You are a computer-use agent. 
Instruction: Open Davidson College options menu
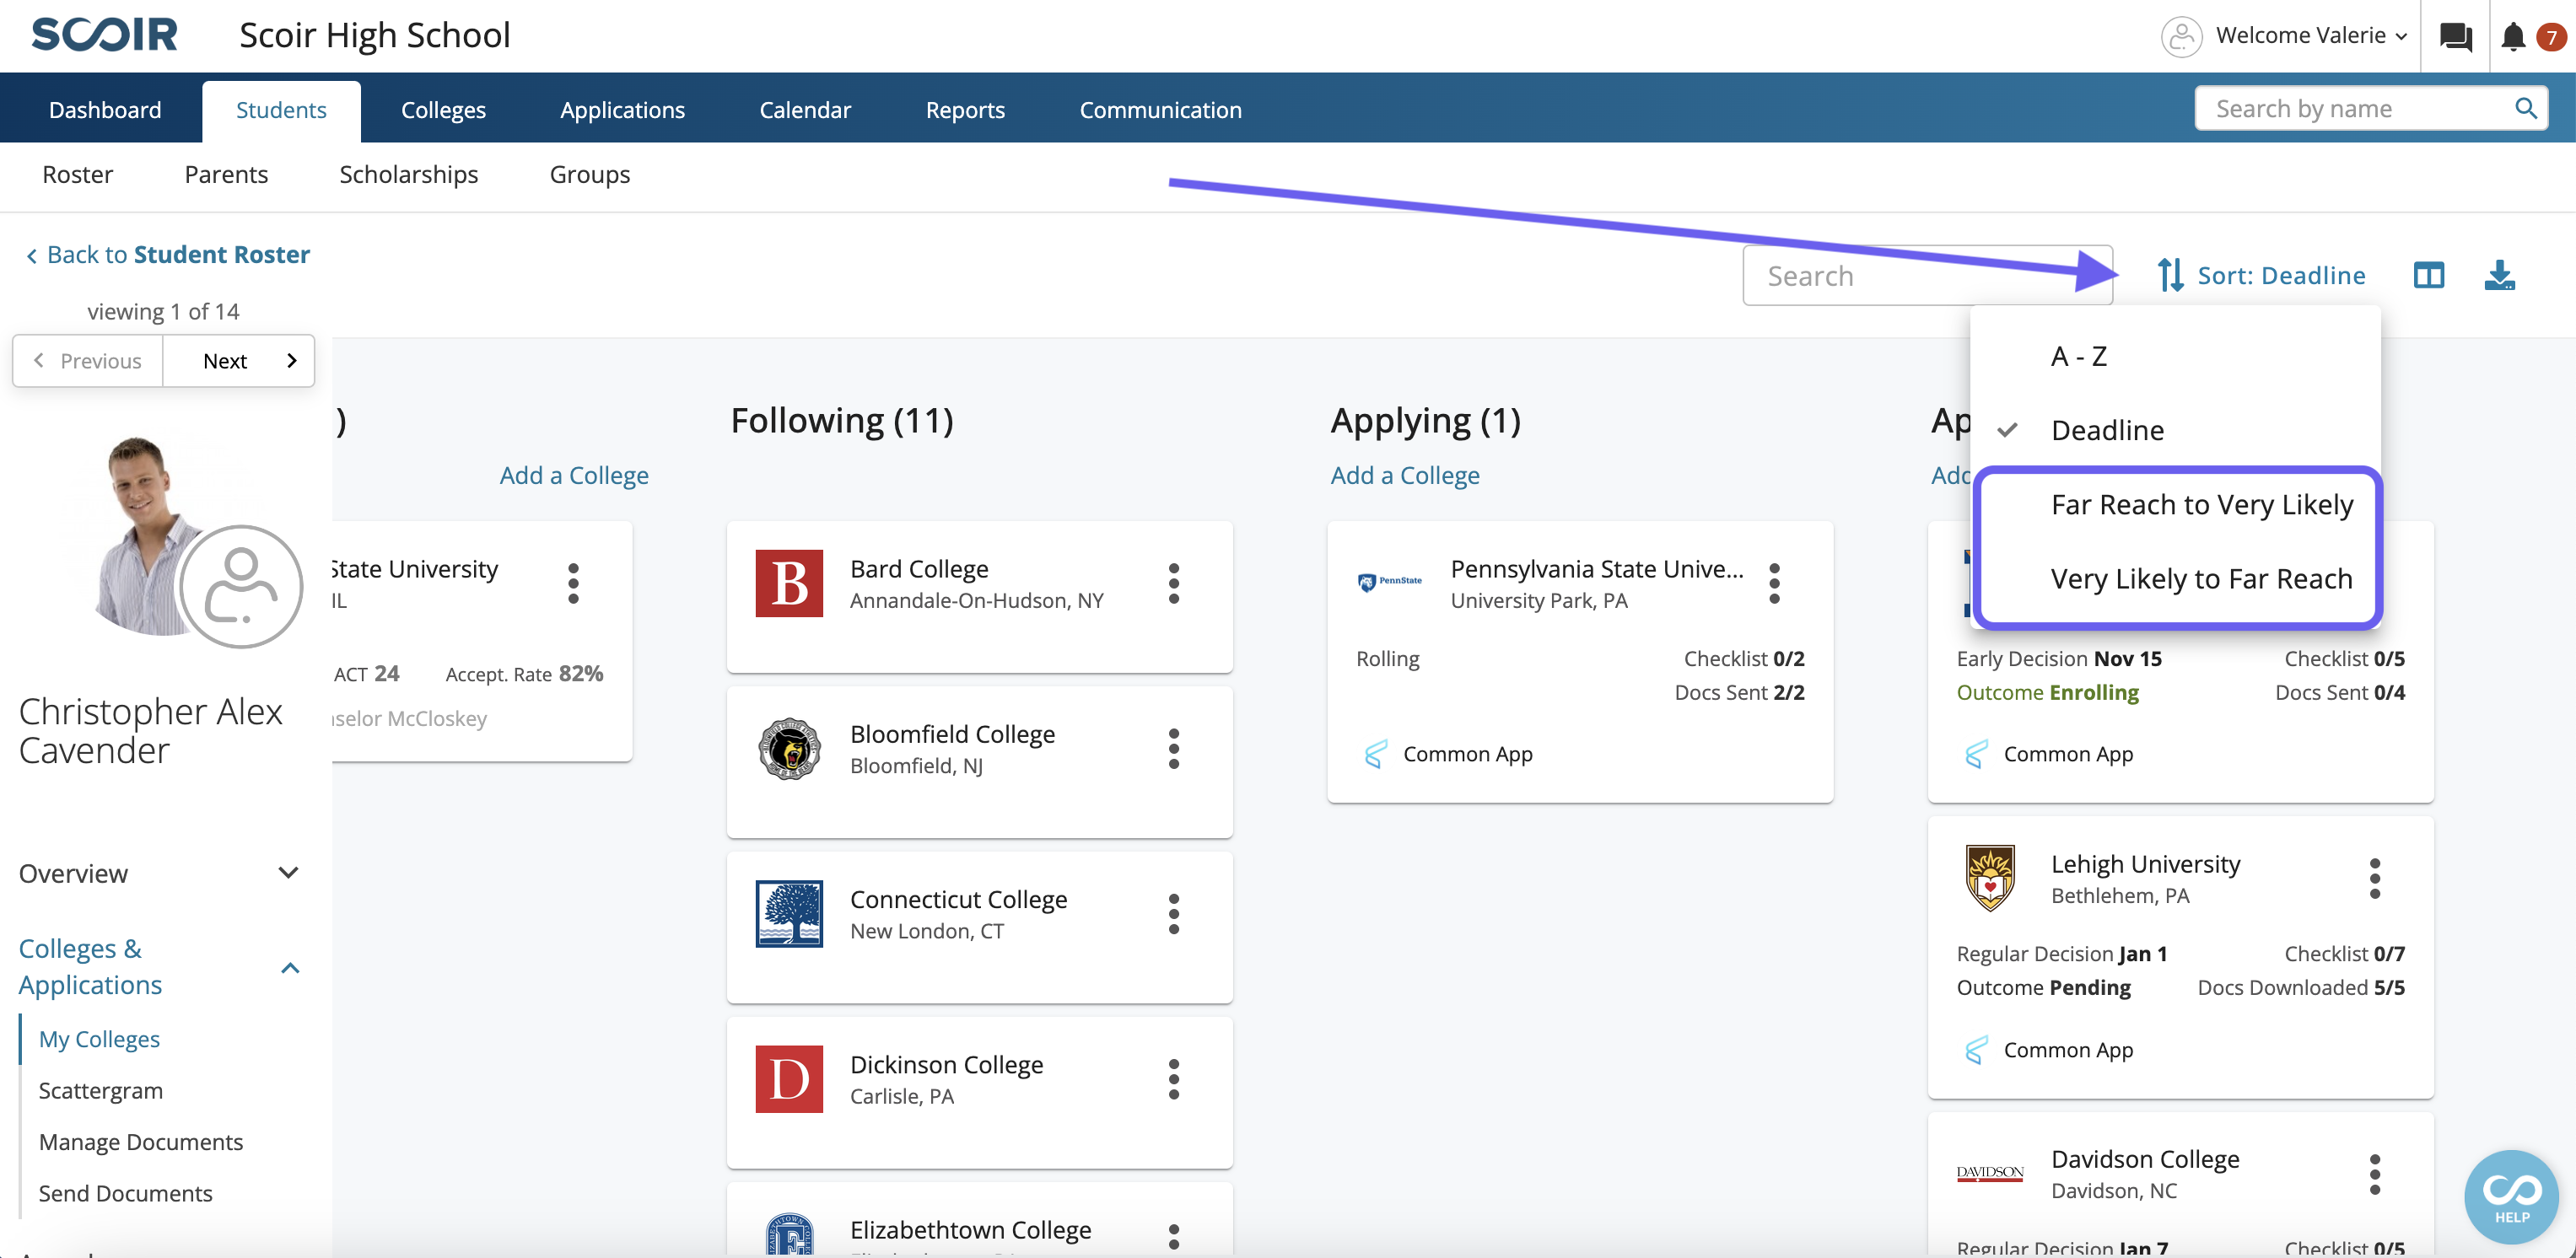(x=2374, y=1174)
